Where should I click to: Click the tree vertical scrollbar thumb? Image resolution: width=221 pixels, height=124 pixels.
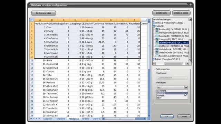click(190, 49)
